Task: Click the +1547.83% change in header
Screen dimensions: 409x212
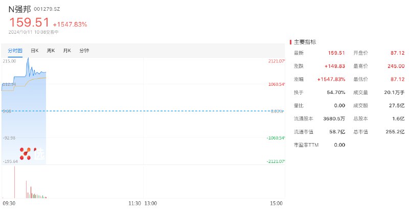Action: pos(70,25)
